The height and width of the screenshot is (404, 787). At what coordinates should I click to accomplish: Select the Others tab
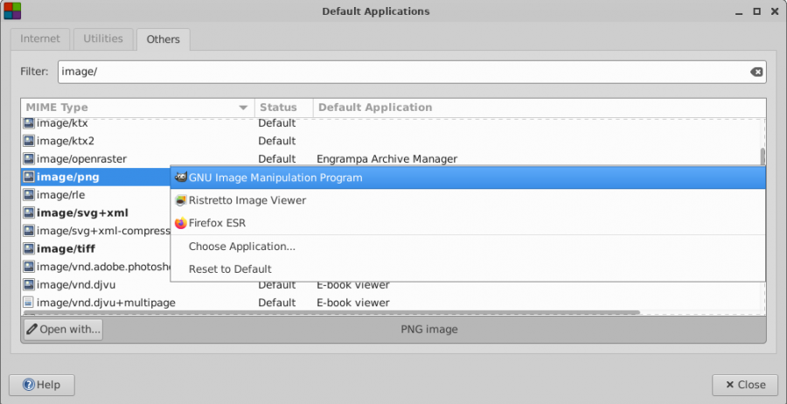[x=164, y=39]
